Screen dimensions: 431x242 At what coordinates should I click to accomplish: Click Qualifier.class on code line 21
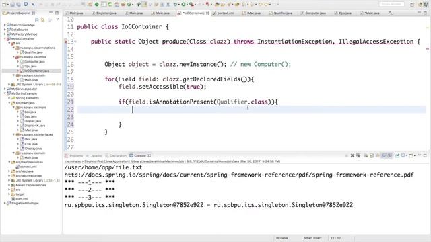click(x=242, y=102)
